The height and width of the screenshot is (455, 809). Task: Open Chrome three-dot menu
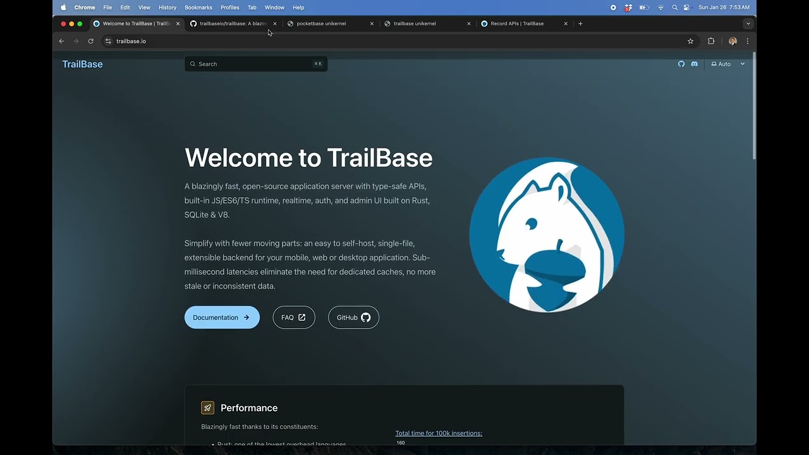tap(747, 41)
